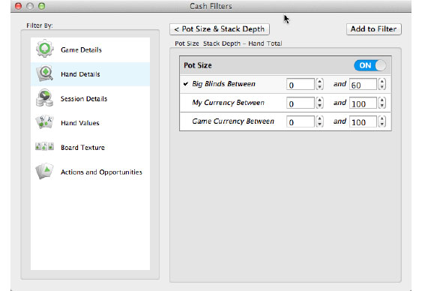
Task: Click the Big Blinds maximum stepper arrows
Action: point(382,84)
